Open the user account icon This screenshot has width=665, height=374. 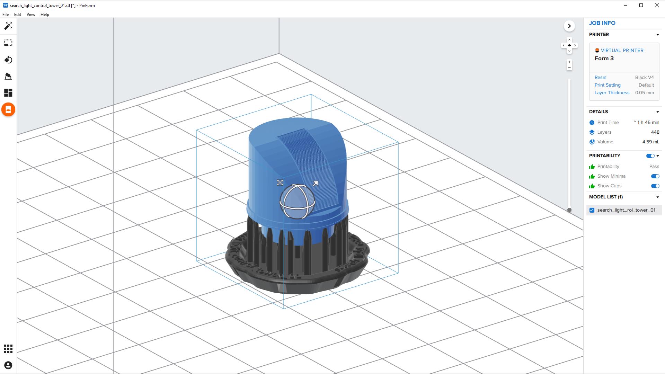(8, 365)
